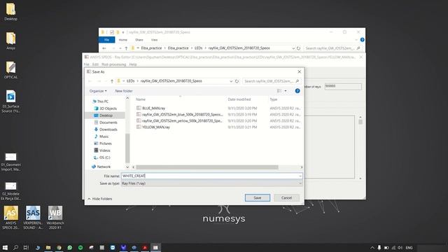Click horizontal scrollbar in file list
The width and height of the screenshot is (448, 252).
click(x=207, y=167)
